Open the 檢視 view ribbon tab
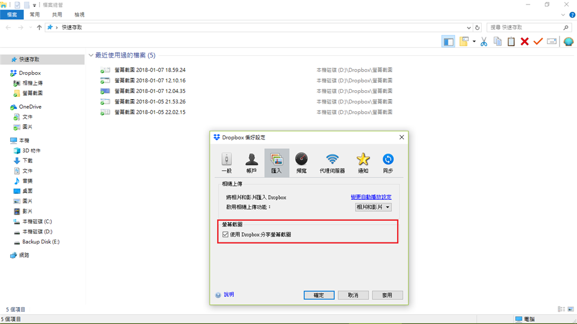 pos(79,15)
